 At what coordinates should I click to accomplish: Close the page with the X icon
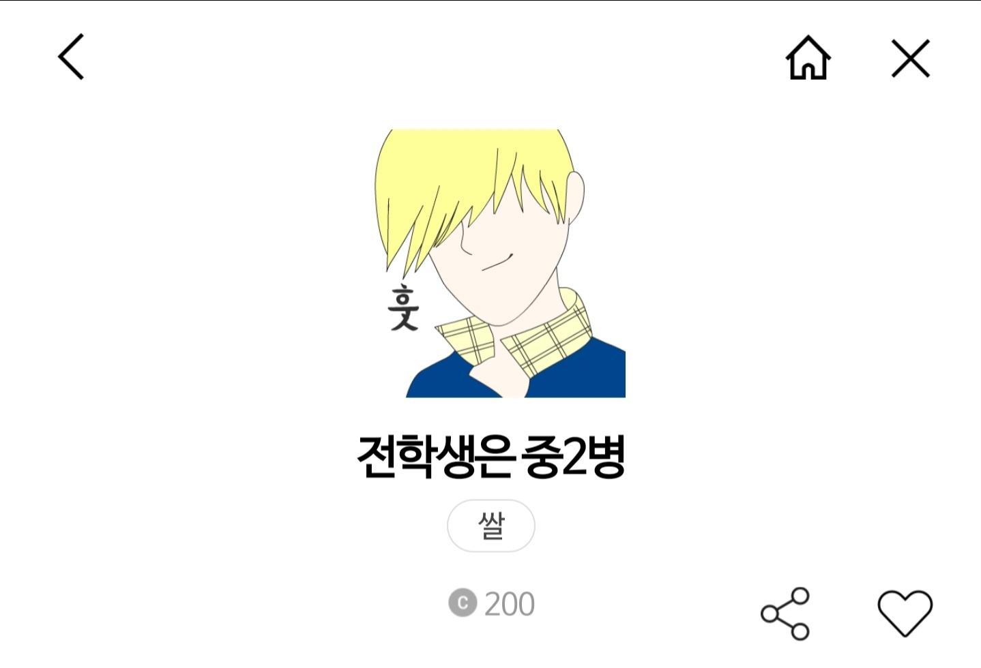point(911,58)
